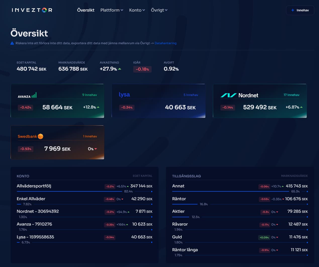Go to the Översikt menu item
This screenshot has width=319, height=267.
click(x=86, y=10)
